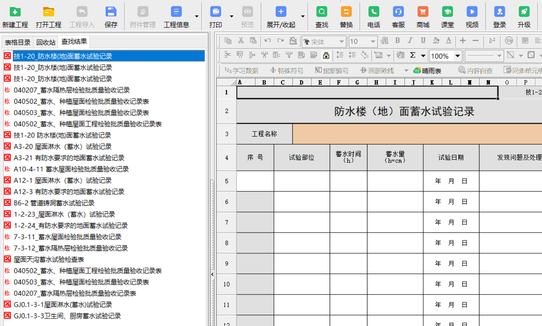Undo the last action

click(x=268, y=40)
